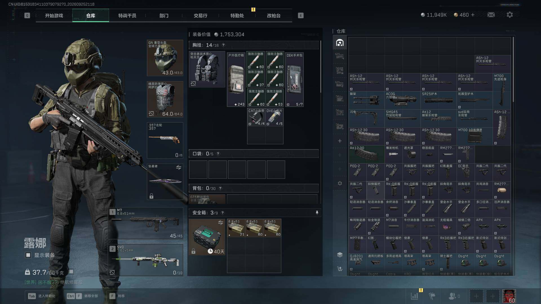Viewport: 541px width, 304px height.
Task: Click the stacked layers icon in warehouse sidebar
Action: point(340,255)
